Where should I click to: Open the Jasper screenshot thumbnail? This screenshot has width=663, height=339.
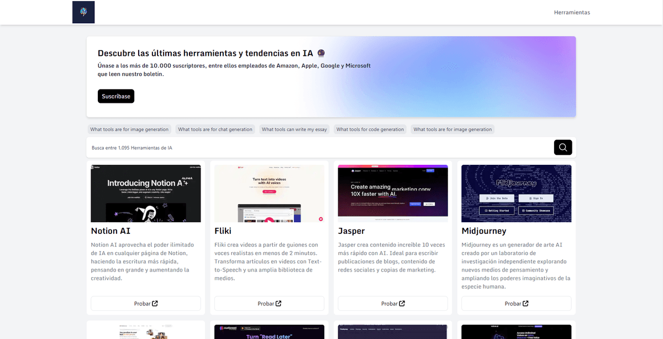(393, 194)
